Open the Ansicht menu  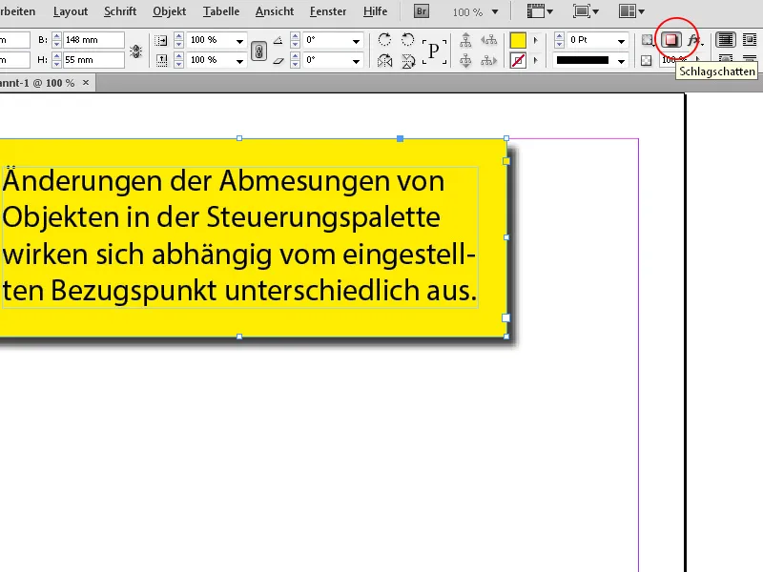[275, 11]
